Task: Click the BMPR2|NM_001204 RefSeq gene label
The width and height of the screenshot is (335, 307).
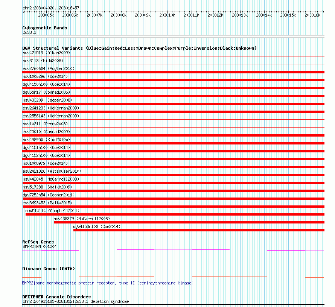Action: coord(40,246)
